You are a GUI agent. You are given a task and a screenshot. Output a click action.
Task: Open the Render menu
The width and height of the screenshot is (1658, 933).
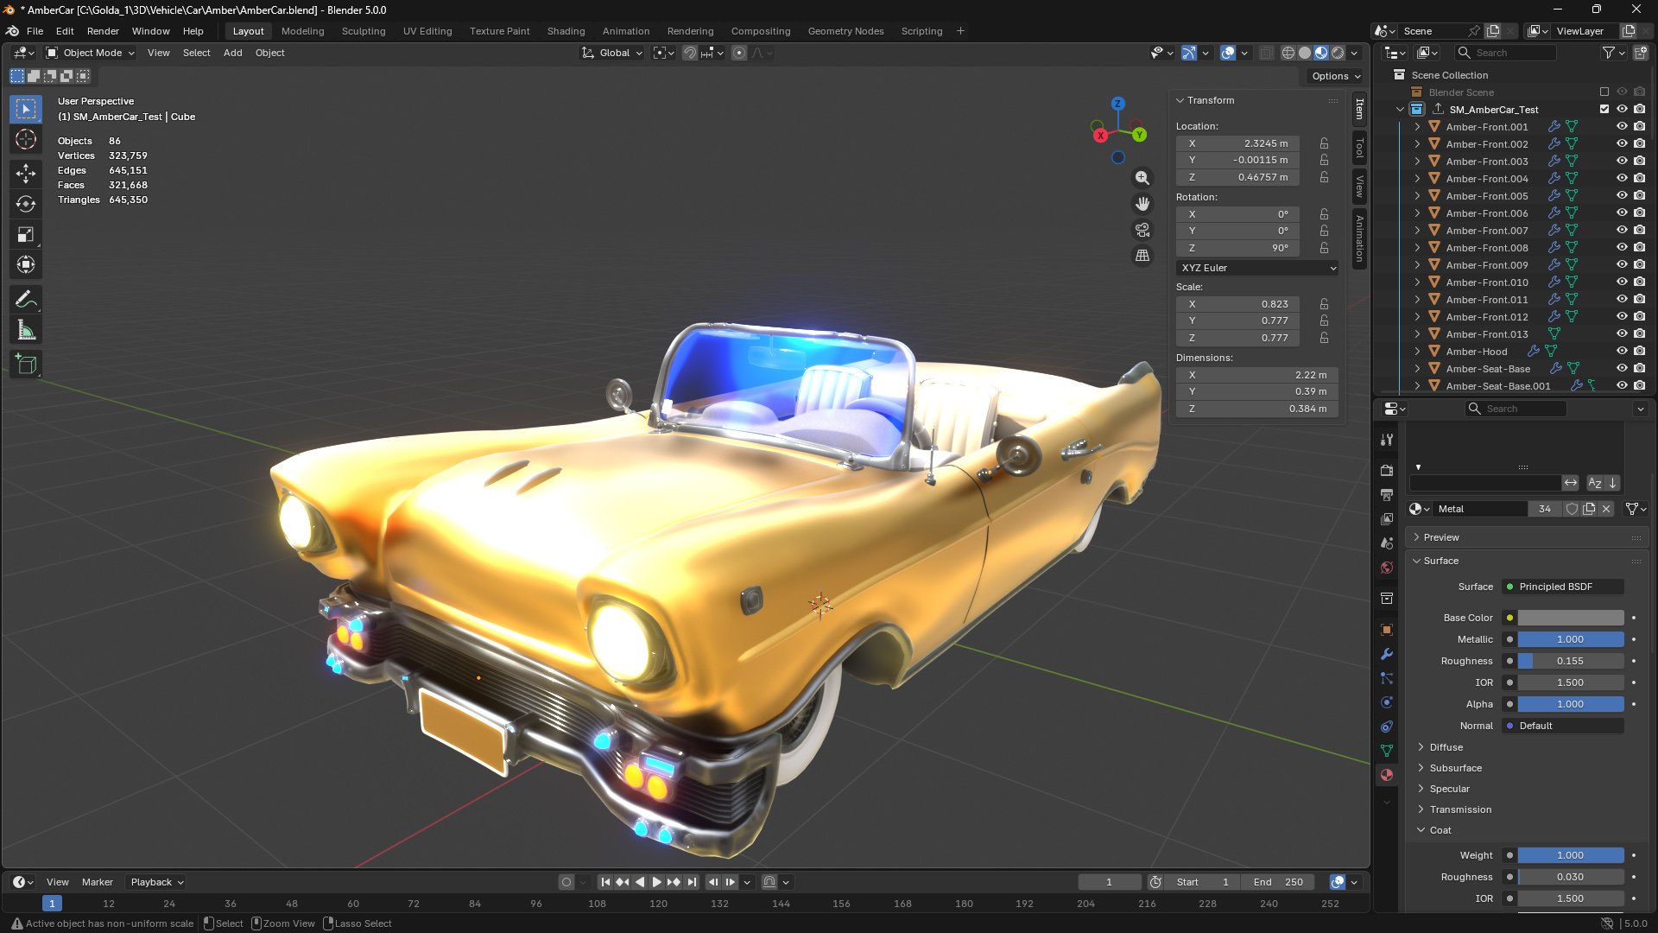click(103, 31)
